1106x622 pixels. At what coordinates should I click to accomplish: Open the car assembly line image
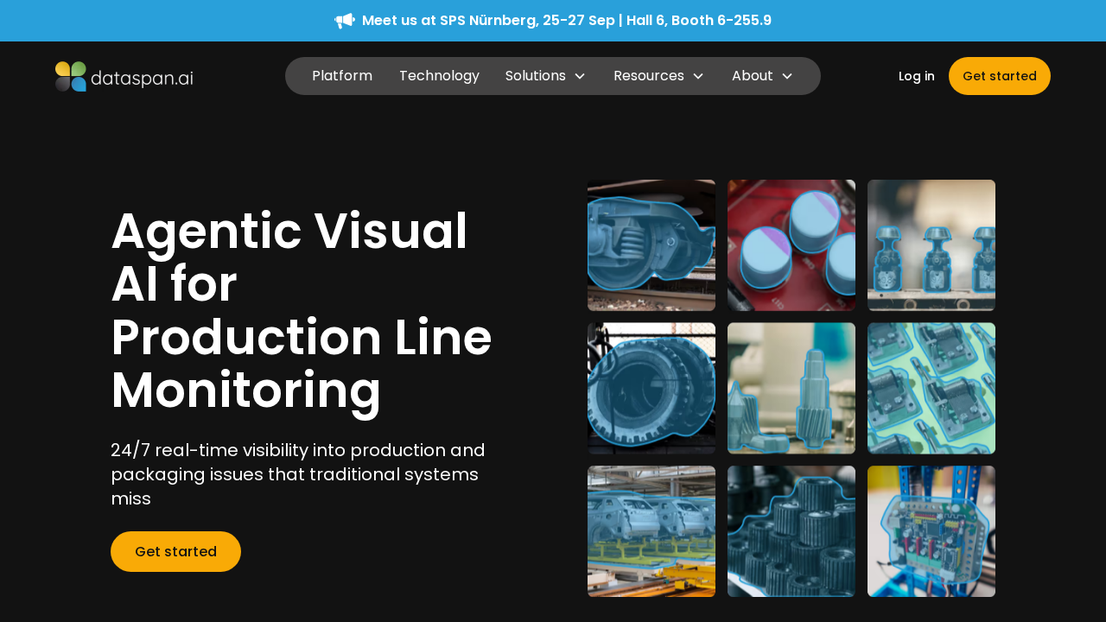click(x=652, y=531)
